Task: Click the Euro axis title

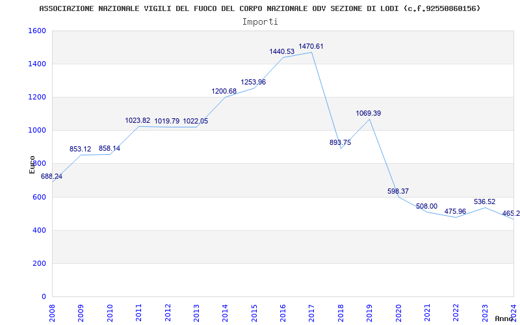Action: click(x=32, y=165)
